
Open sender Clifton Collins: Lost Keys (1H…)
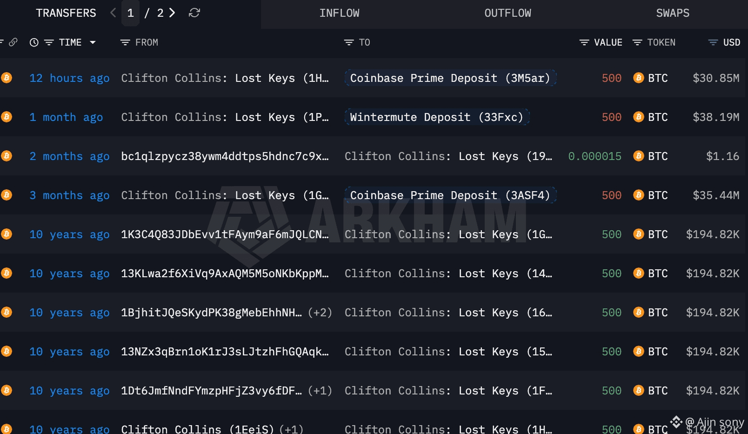coord(225,78)
